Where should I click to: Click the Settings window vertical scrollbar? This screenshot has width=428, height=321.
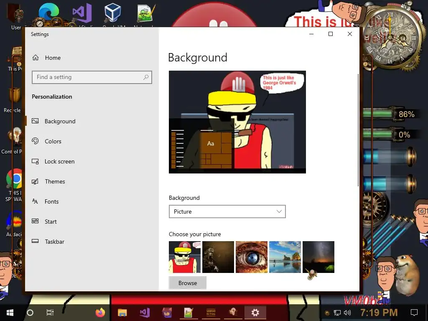pyautogui.click(x=358, y=130)
